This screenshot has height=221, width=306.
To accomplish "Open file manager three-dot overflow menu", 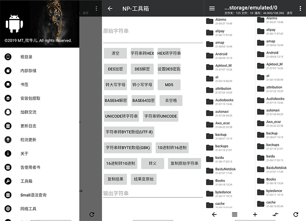I will click(300, 8).
